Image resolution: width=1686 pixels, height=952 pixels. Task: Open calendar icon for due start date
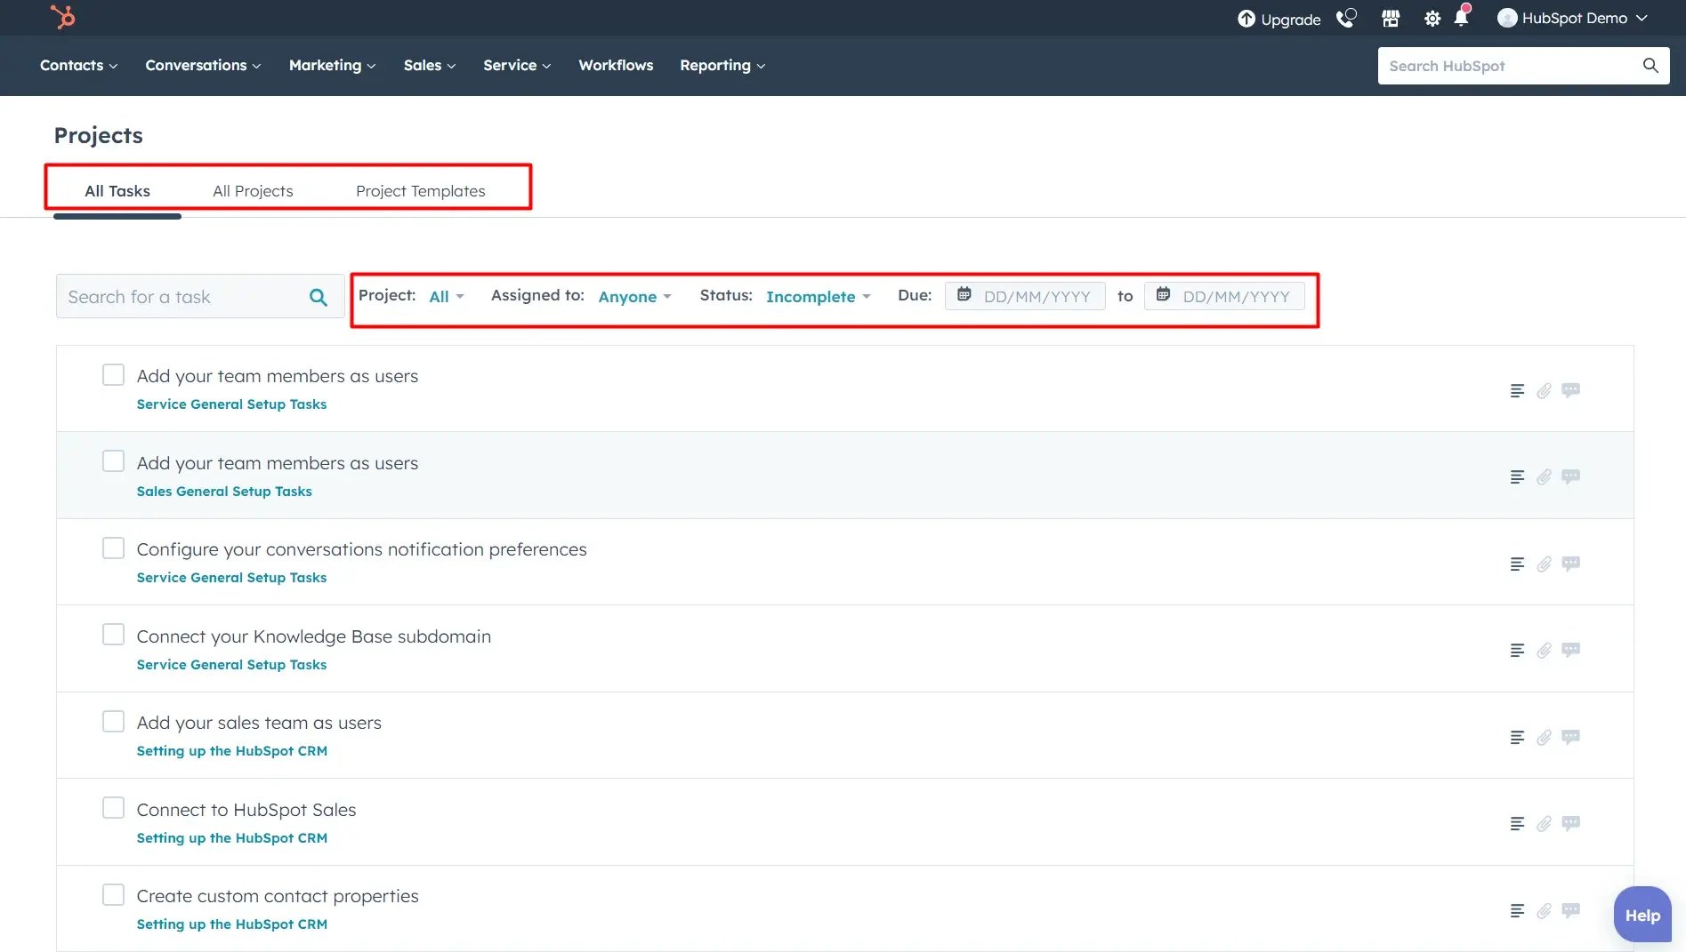coord(964,294)
